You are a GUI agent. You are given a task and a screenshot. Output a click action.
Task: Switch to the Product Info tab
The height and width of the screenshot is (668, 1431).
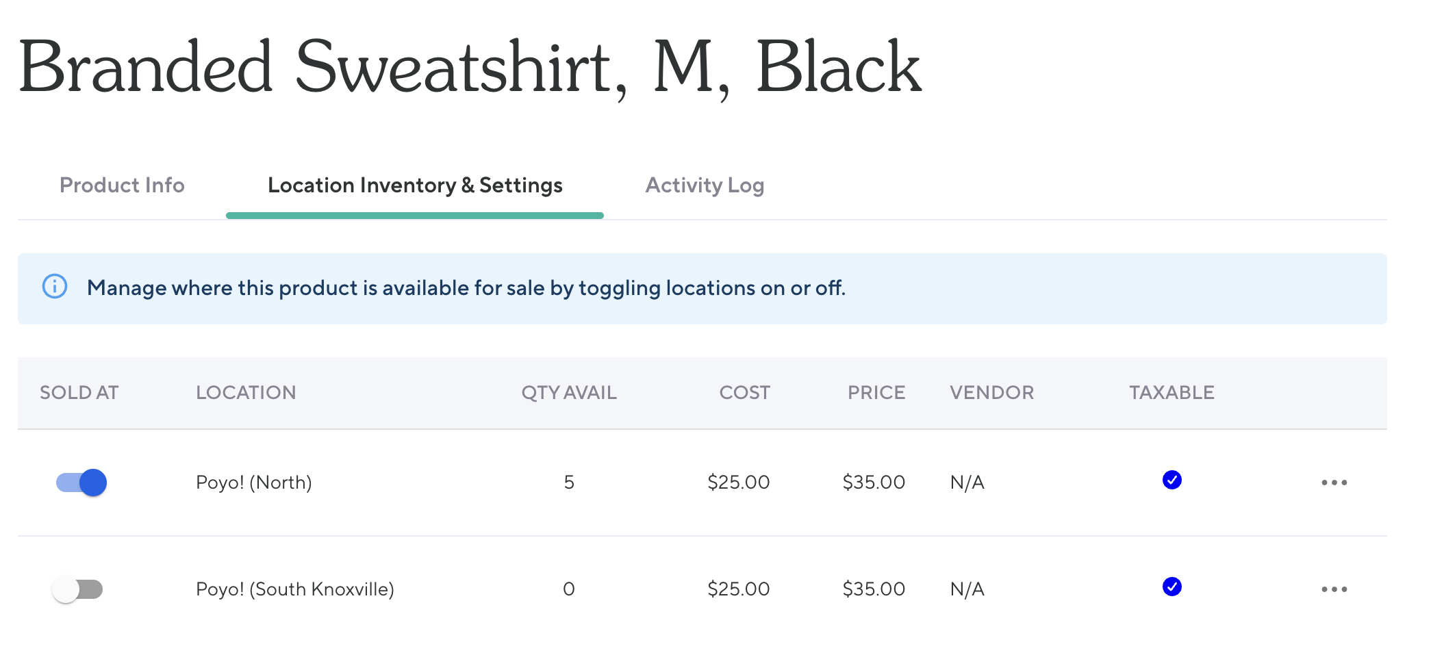[122, 185]
